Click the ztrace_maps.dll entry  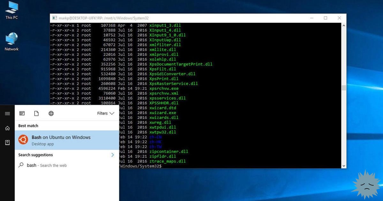168,161
